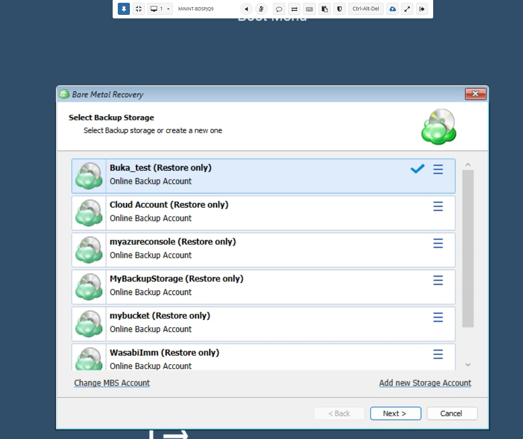Click the file transfer arrows icon

coord(294,9)
